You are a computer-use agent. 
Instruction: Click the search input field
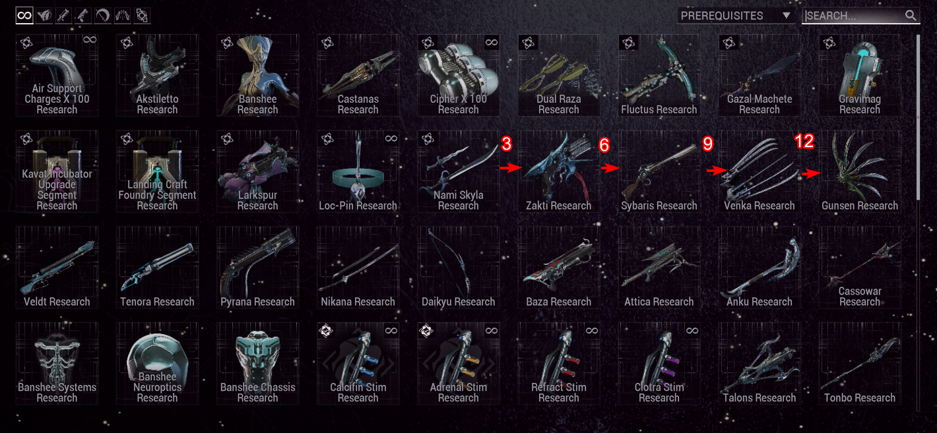point(852,16)
